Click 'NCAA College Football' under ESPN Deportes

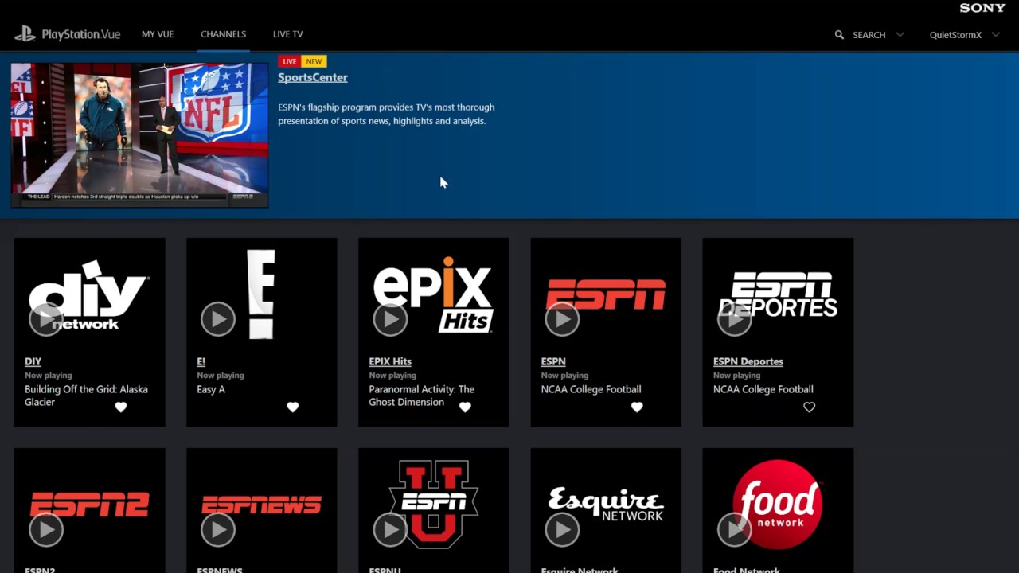coord(763,389)
